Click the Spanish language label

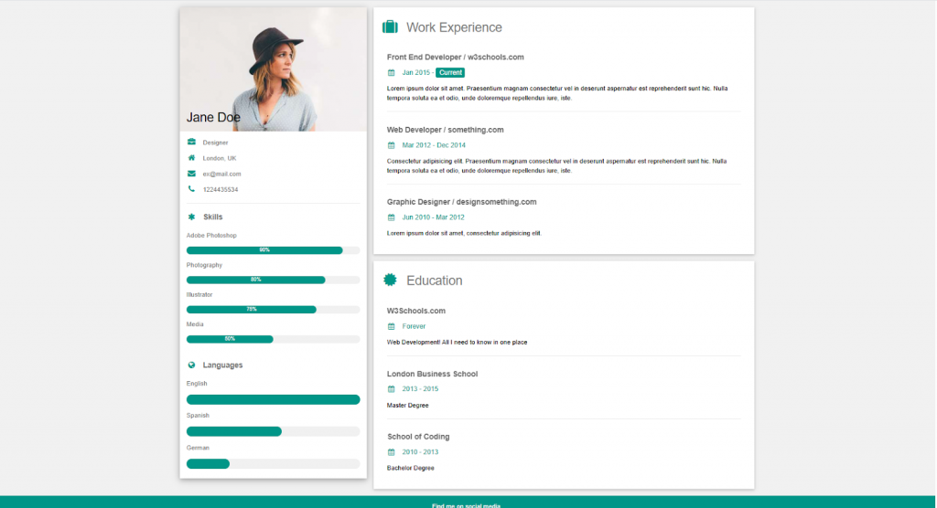point(198,416)
